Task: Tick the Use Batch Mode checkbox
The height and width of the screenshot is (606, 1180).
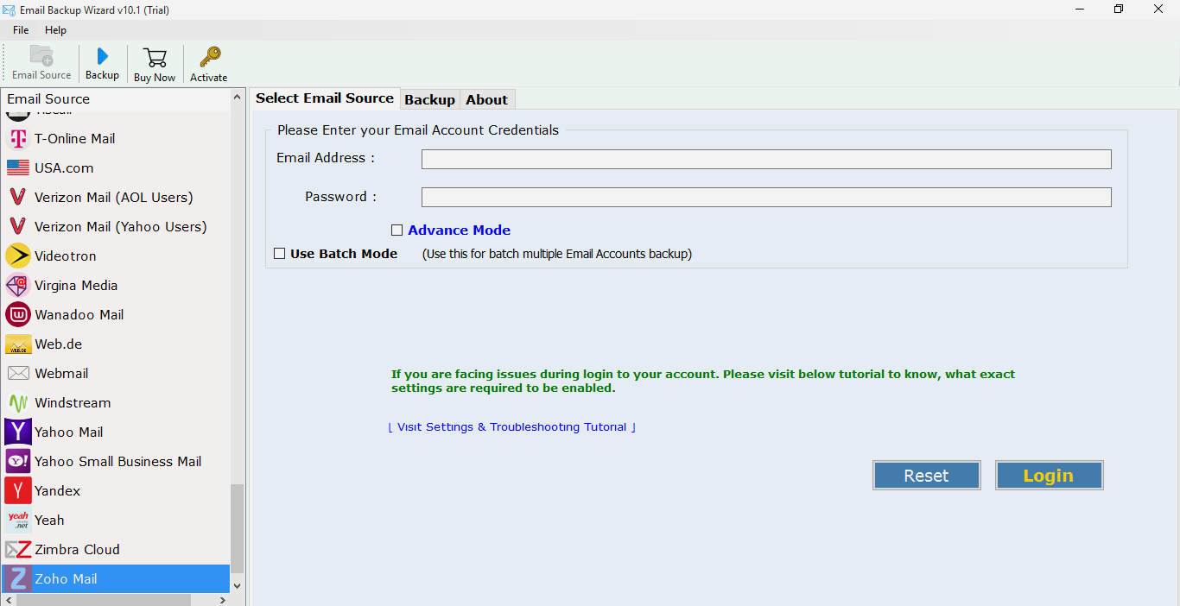Action: [x=280, y=254]
